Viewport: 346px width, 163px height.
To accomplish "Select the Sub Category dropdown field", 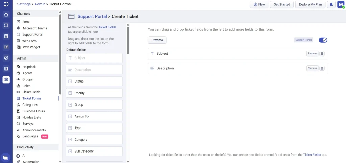I will pos(94,151).
